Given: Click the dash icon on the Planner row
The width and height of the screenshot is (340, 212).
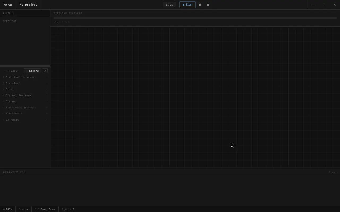Looking at the screenshot, I should 47,101.
